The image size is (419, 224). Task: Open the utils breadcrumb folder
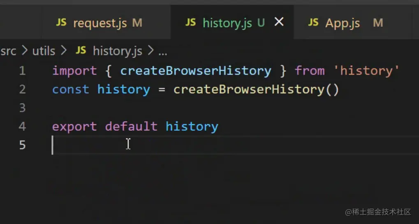click(x=44, y=51)
